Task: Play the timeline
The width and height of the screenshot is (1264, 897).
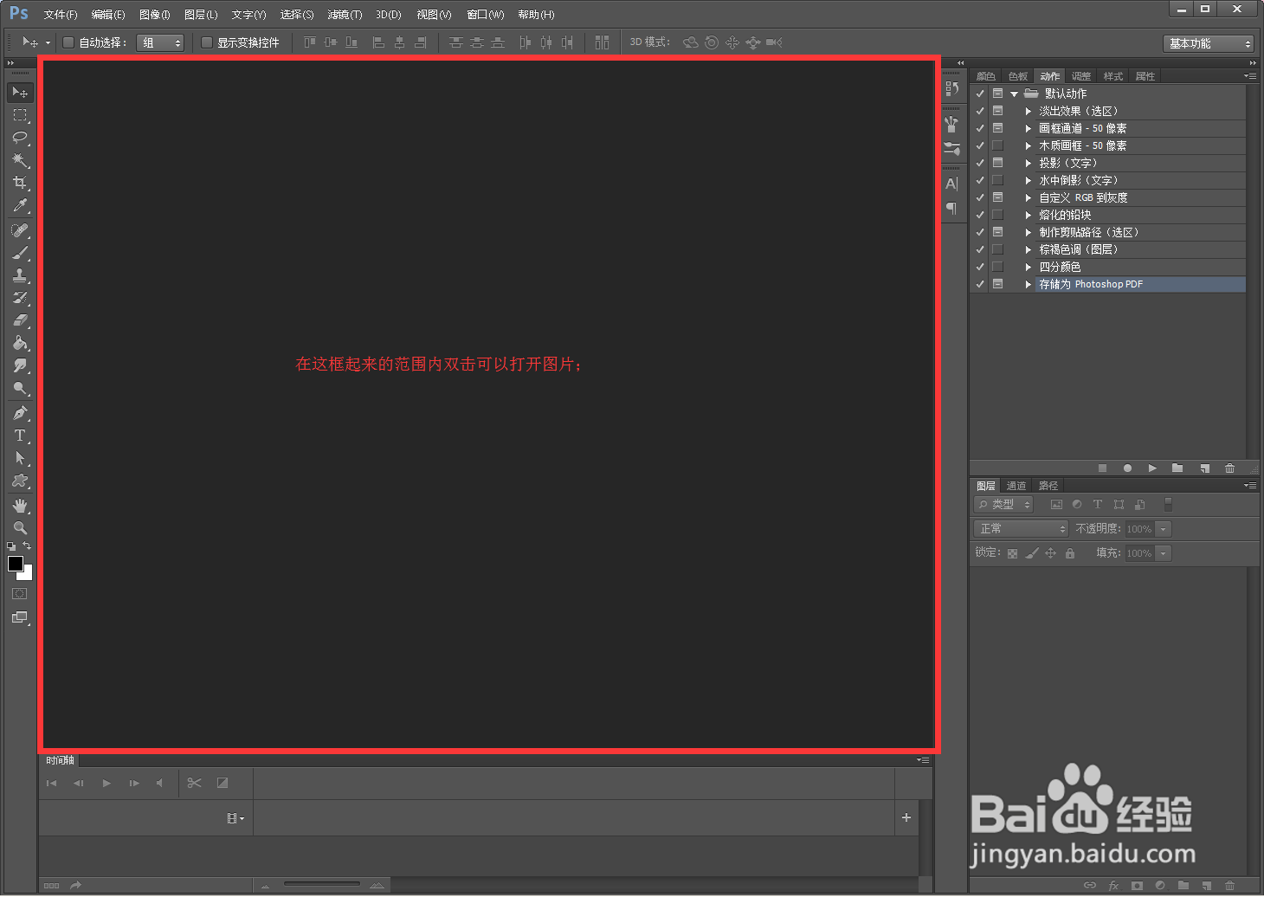Action: coord(106,783)
